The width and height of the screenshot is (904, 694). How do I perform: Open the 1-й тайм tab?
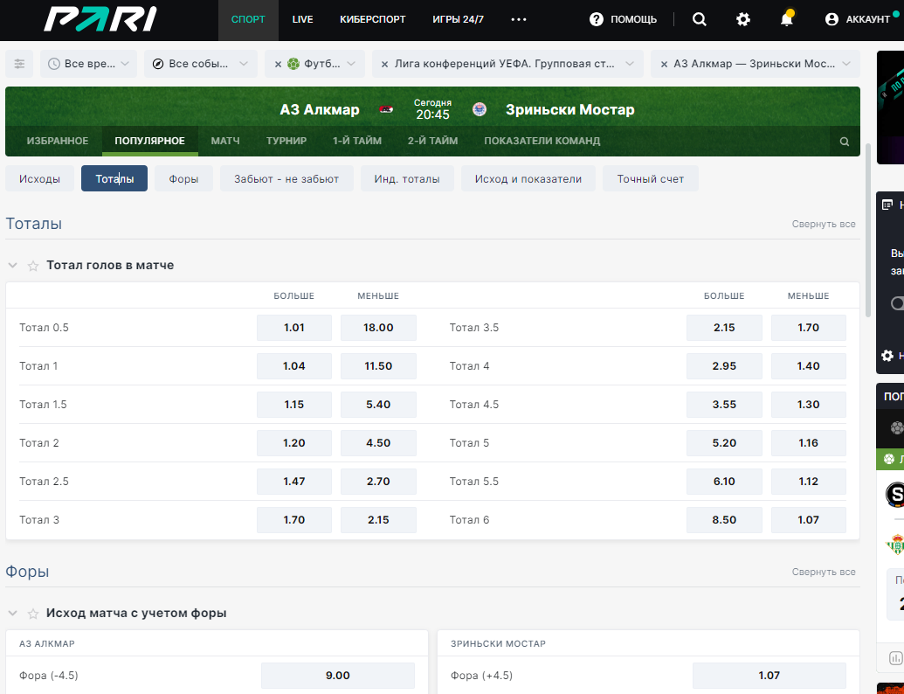(x=357, y=141)
